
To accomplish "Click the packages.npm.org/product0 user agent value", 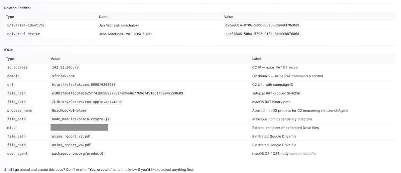I will (78, 154).
